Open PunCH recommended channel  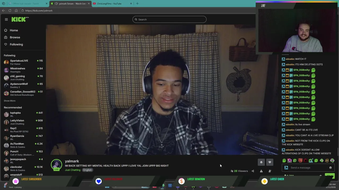pyautogui.click(x=23, y=153)
